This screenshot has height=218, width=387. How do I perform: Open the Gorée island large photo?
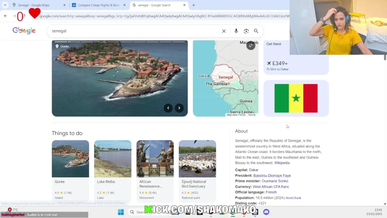coord(120,78)
